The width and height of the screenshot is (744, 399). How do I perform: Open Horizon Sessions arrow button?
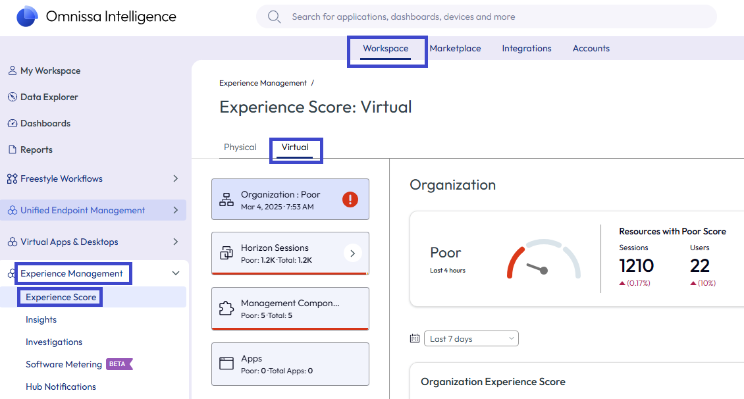point(352,253)
